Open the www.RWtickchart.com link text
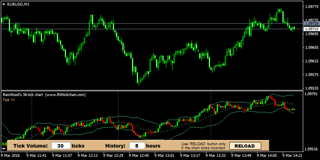320x160 pixels. coord(66,95)
